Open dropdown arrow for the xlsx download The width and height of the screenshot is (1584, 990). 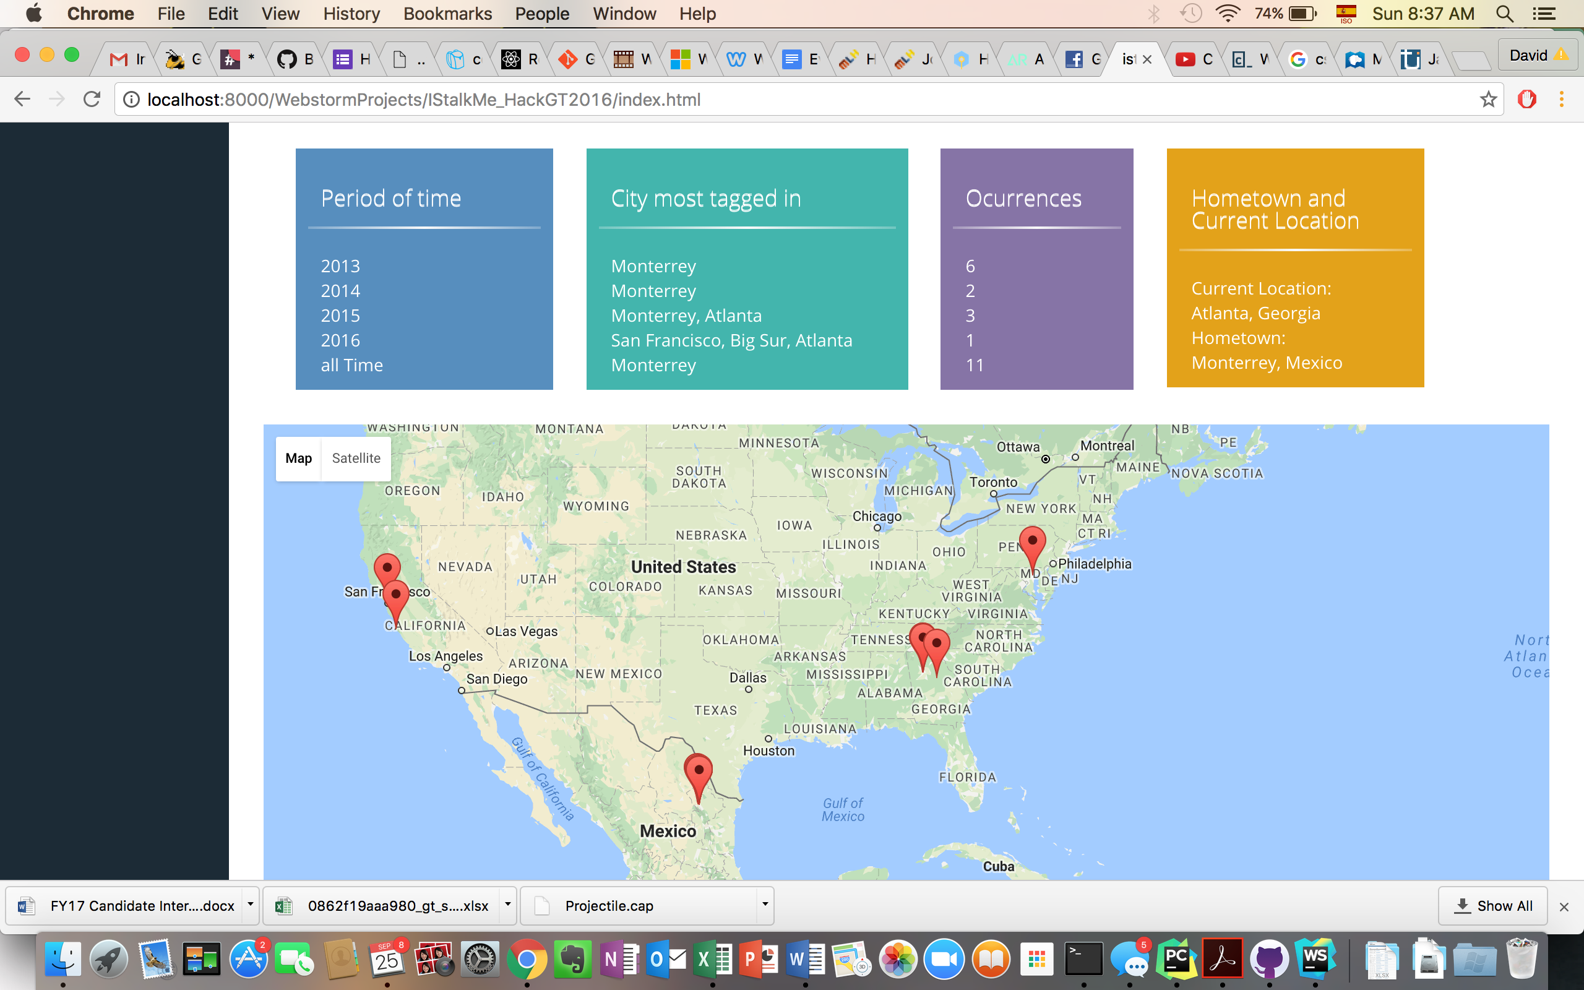tap(507, 905)
